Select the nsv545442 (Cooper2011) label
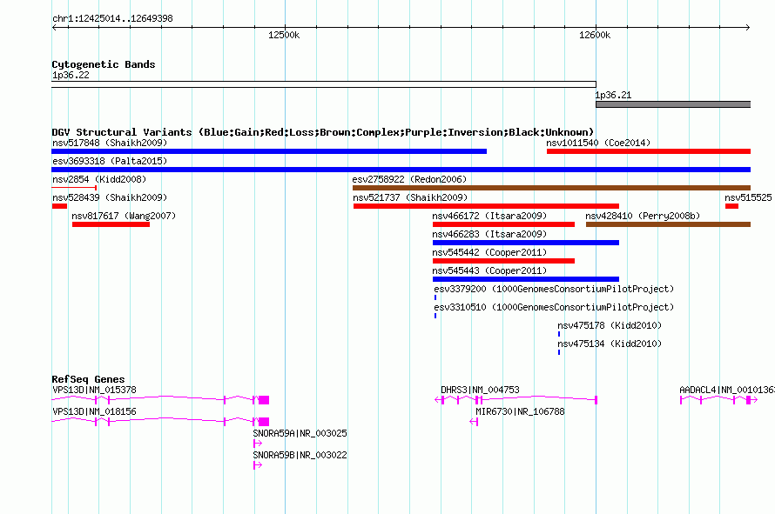The image size is (775, 514). tap(489, 252)
